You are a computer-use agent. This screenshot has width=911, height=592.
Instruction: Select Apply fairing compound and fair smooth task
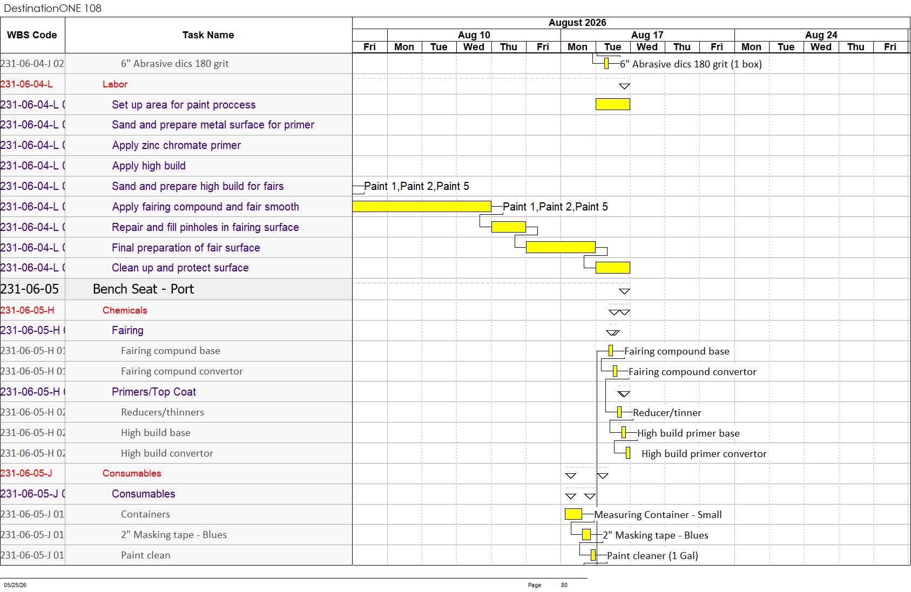(205, 207)
